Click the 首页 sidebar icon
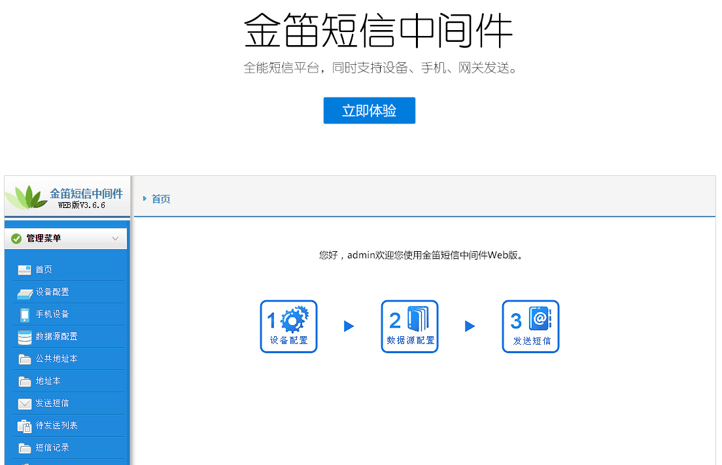Image resolution: width=722 pixels, height=465 pixels. (x=24, y=270)
